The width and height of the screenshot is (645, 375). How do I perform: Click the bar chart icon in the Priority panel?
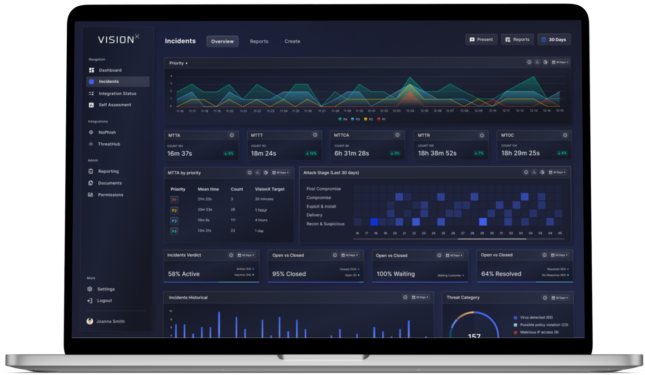coord(537,62)
